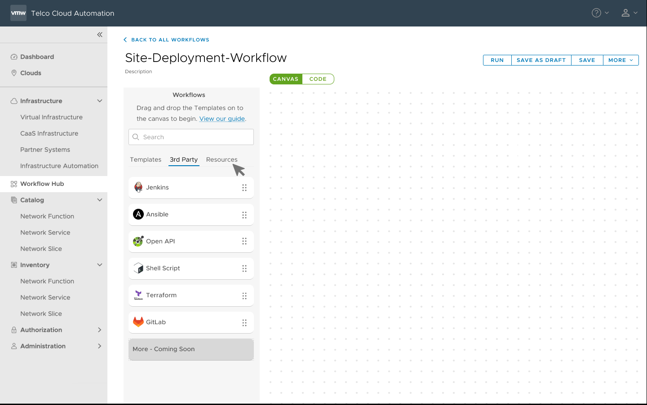The height and width of the screenshot is (405, 647).
Task: Open Partner Systems in sidebar
Action: click(x=45, y=150)
